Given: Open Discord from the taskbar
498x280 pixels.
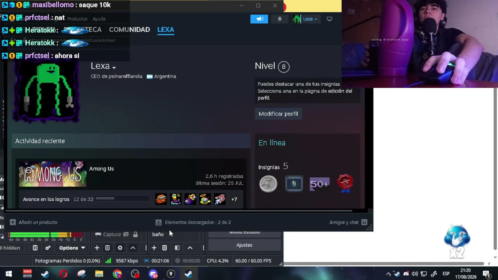Looking at the screenshot, I should [153, 274].
